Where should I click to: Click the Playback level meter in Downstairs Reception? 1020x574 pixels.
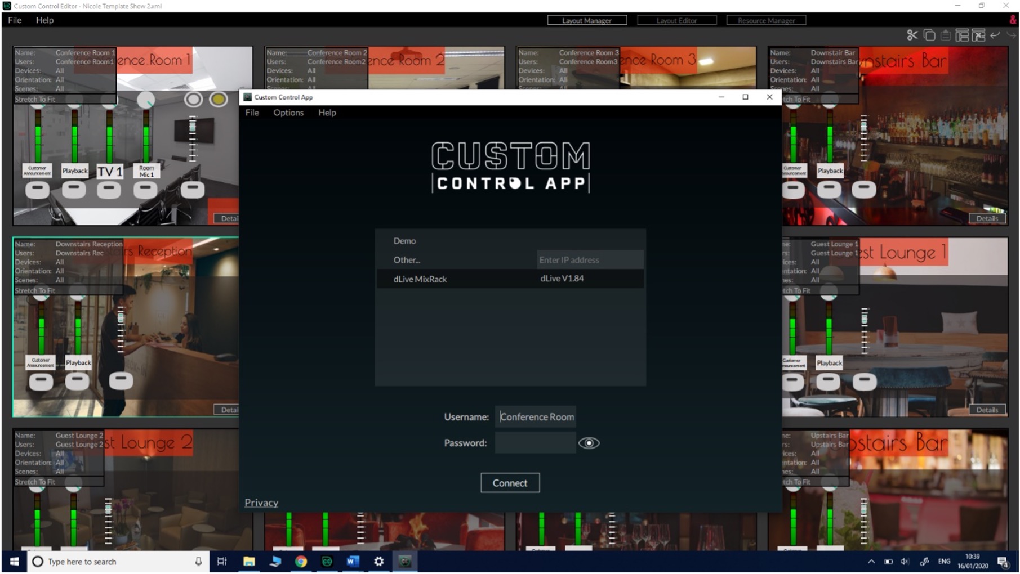pos(78,328)
